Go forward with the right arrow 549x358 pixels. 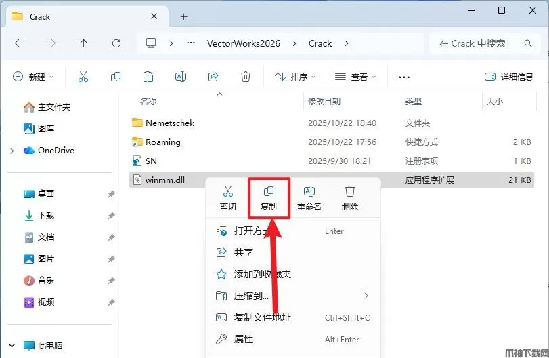(x=51, y=43)
